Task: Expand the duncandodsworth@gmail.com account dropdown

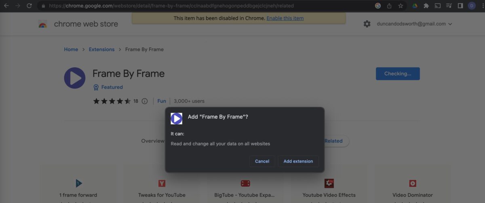Action: [x=414, y=24]
